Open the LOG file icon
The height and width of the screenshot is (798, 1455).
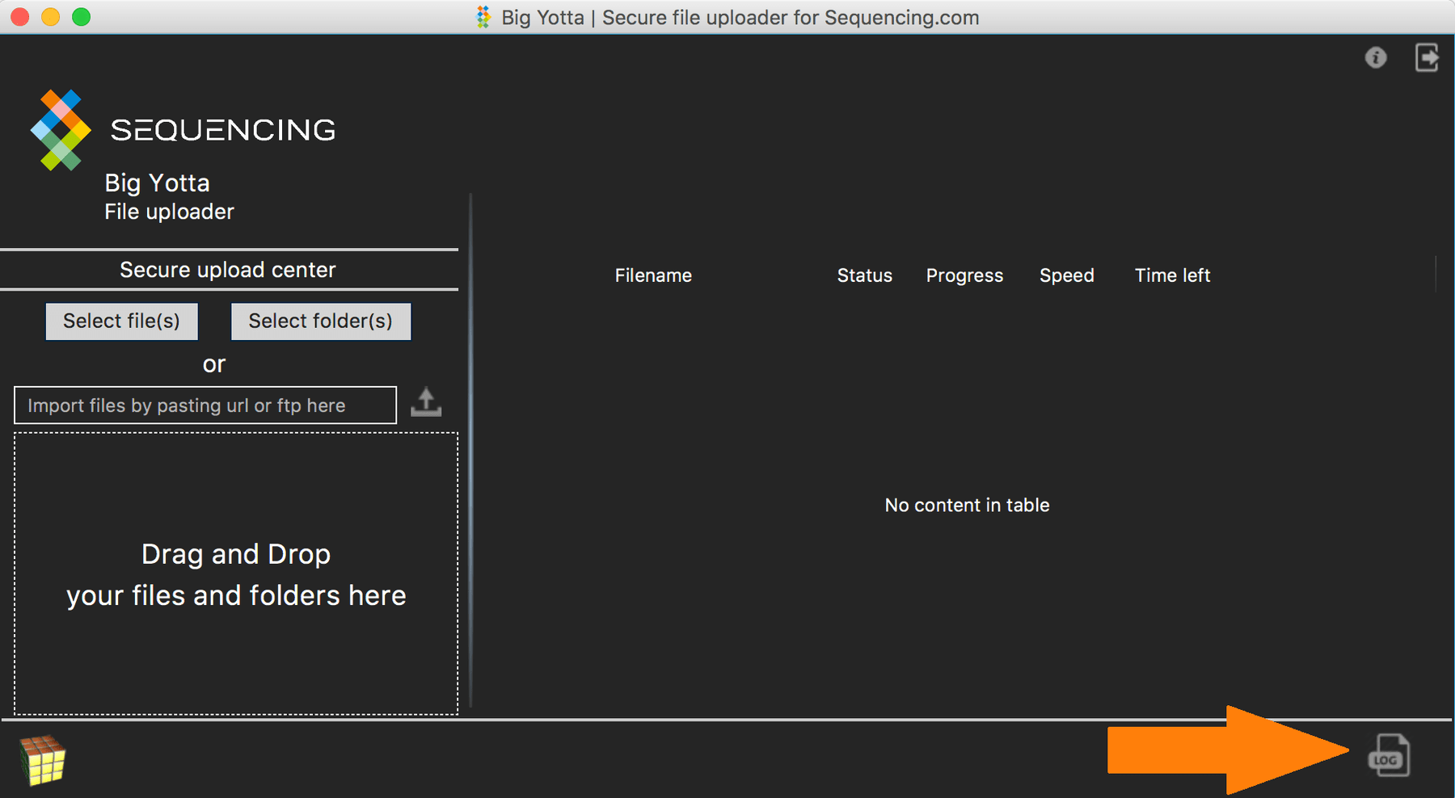point(1389,755)
